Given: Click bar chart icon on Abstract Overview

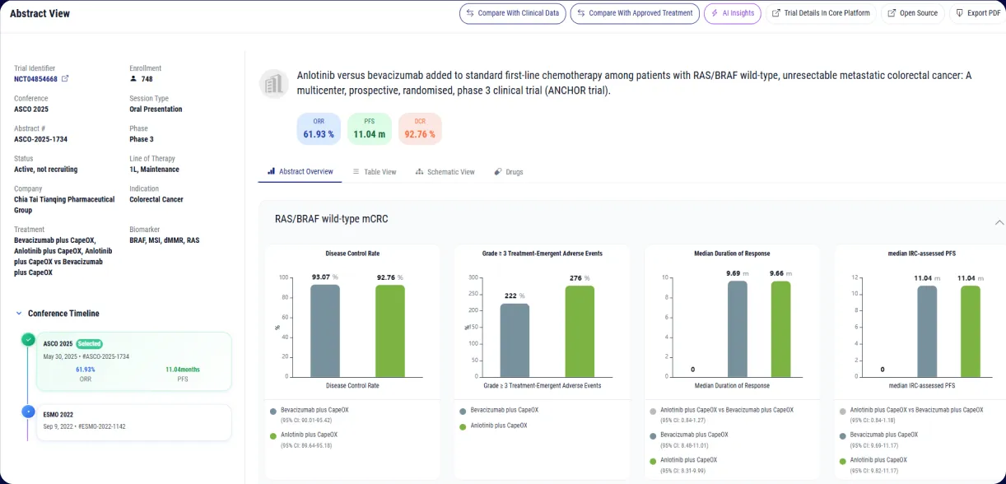Looking at the screenshot, I should tap(272, 172).
